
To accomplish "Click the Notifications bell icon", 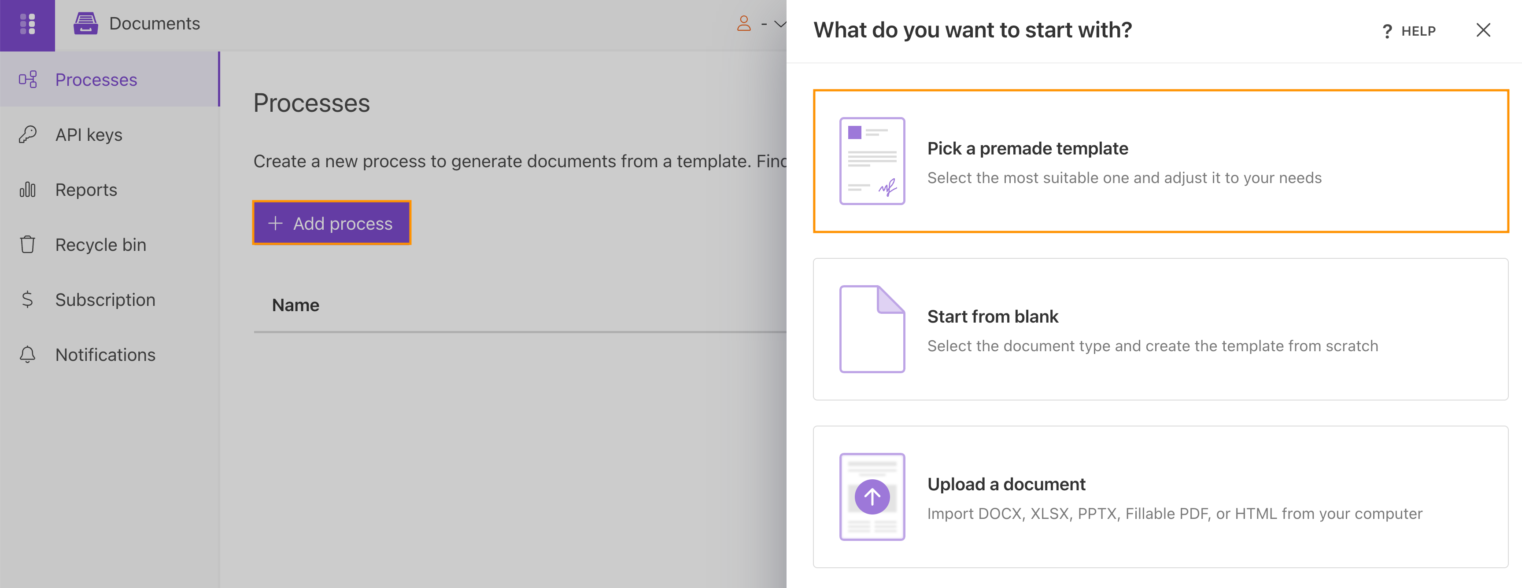I will 27,354.
